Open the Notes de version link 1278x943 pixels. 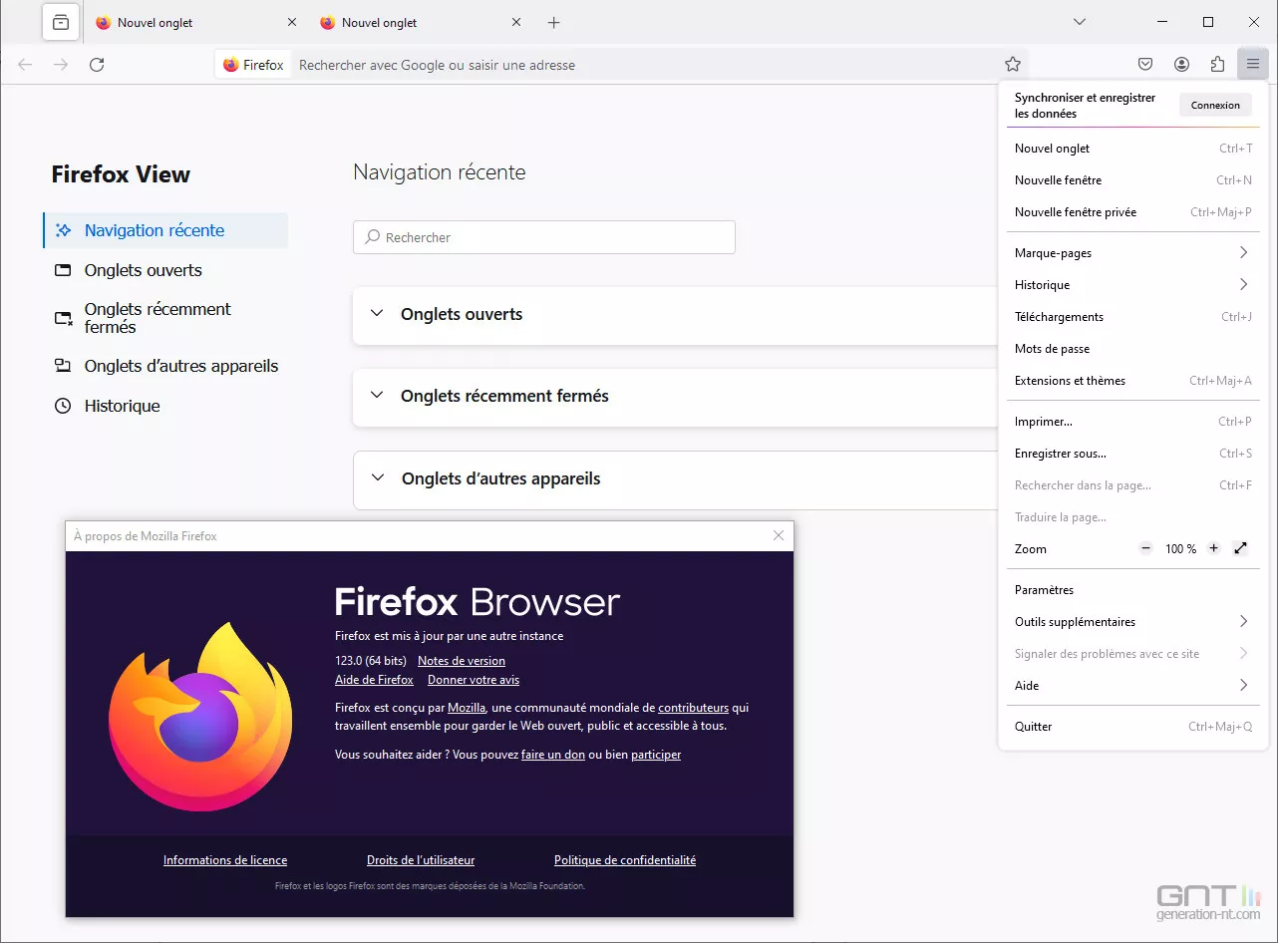point(462,661)
